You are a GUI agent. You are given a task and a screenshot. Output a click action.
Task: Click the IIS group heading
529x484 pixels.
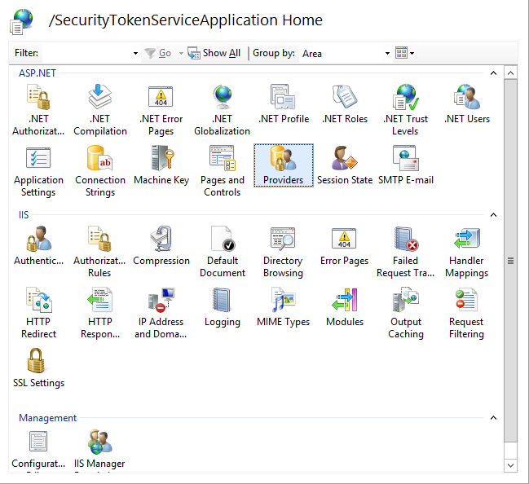24,215
